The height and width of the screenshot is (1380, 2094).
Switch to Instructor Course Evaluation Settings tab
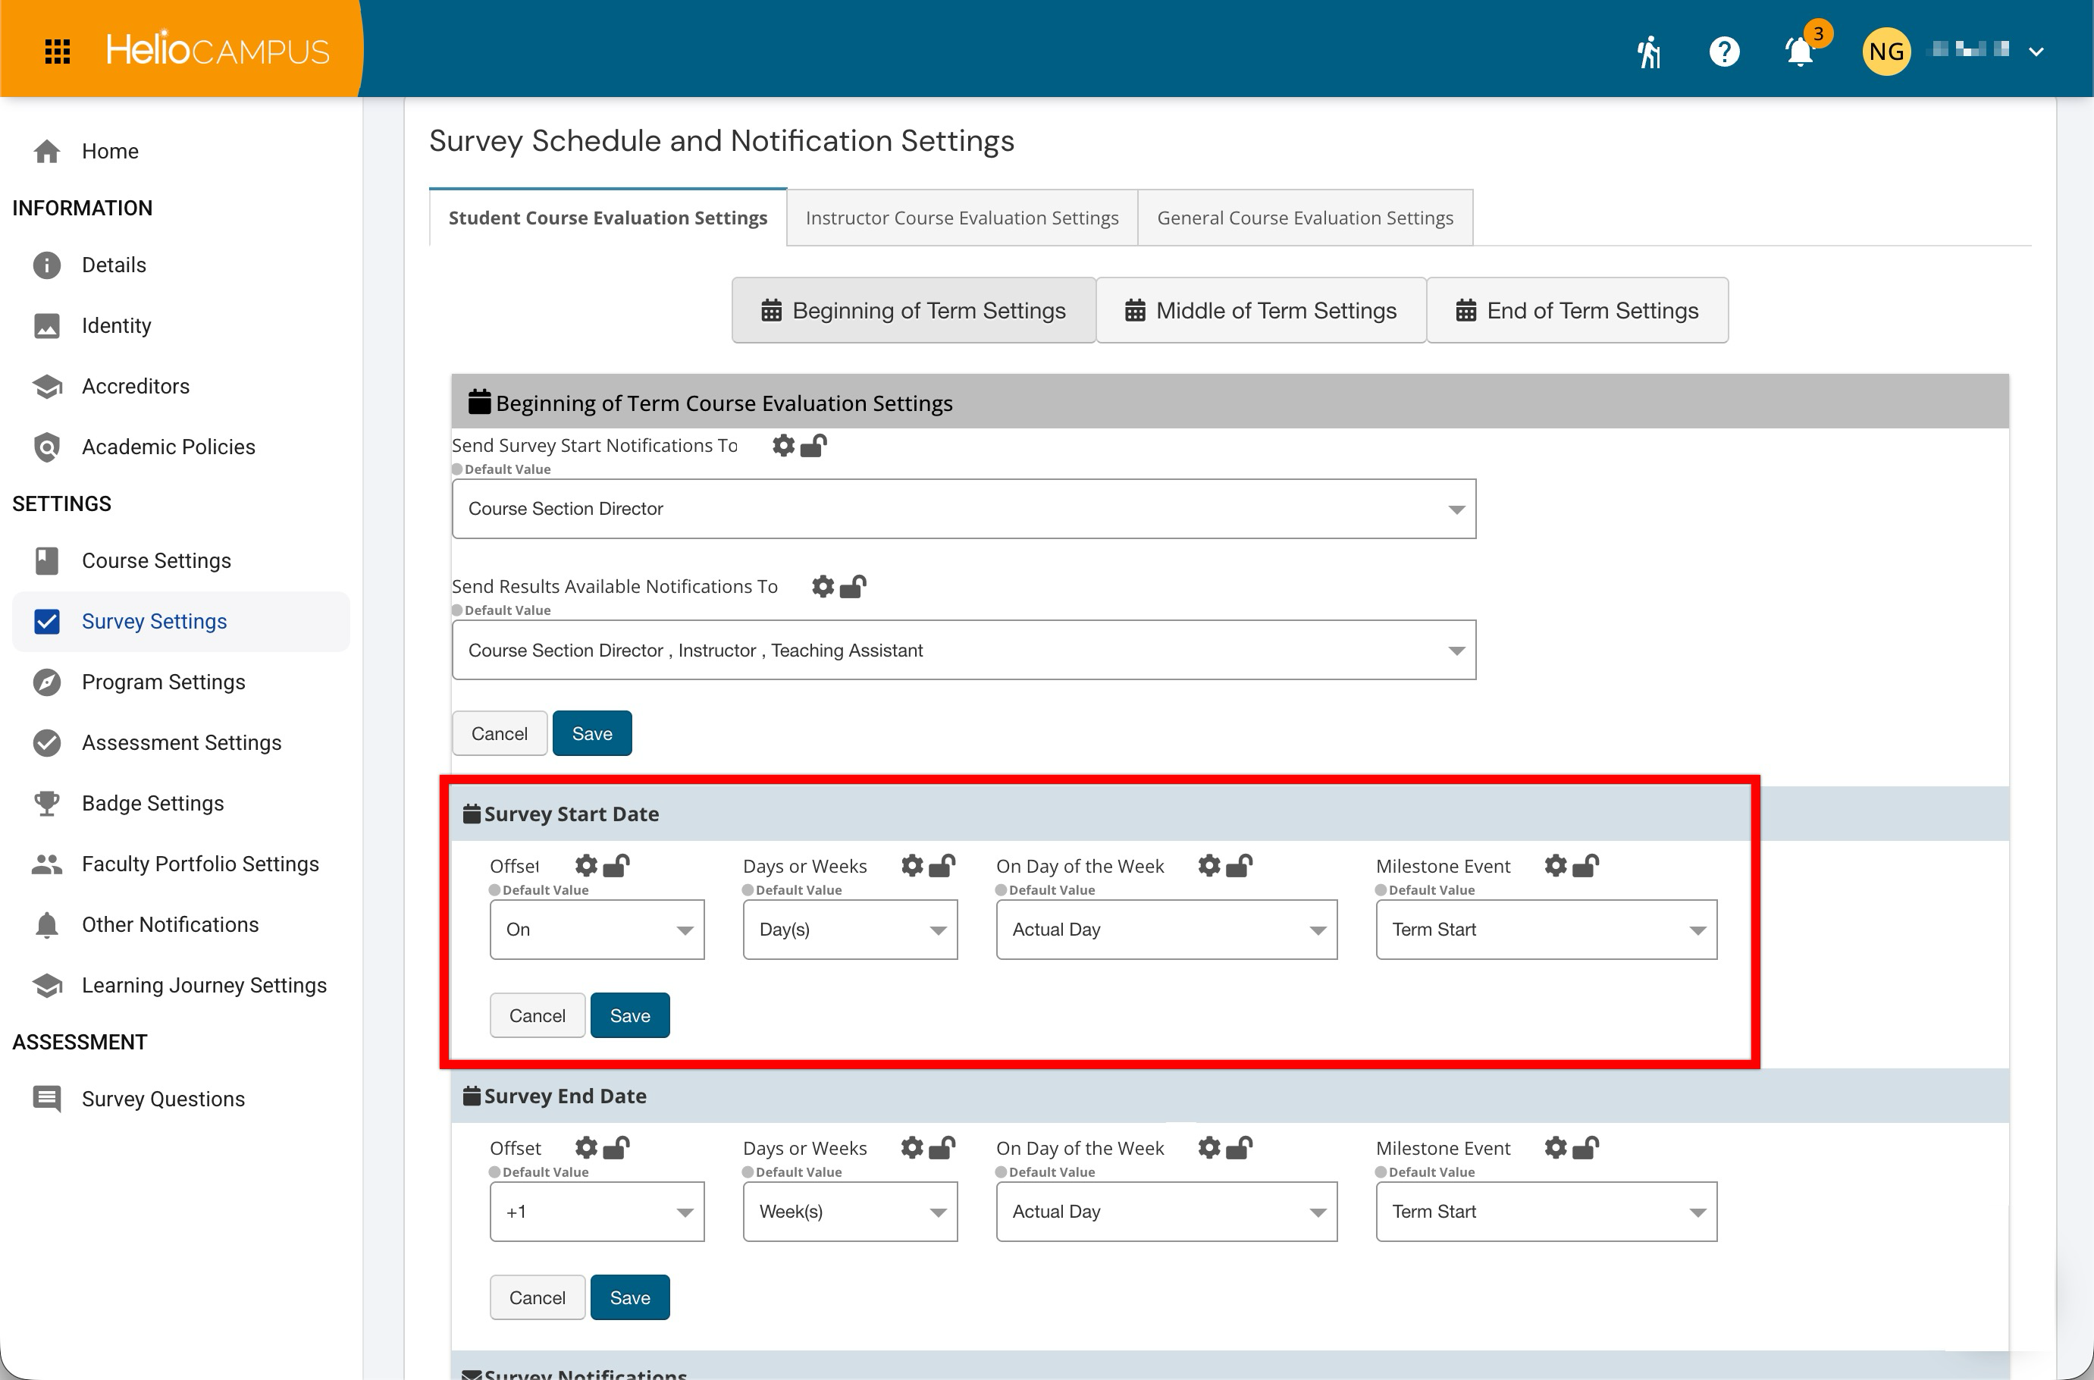pos(961,218)
